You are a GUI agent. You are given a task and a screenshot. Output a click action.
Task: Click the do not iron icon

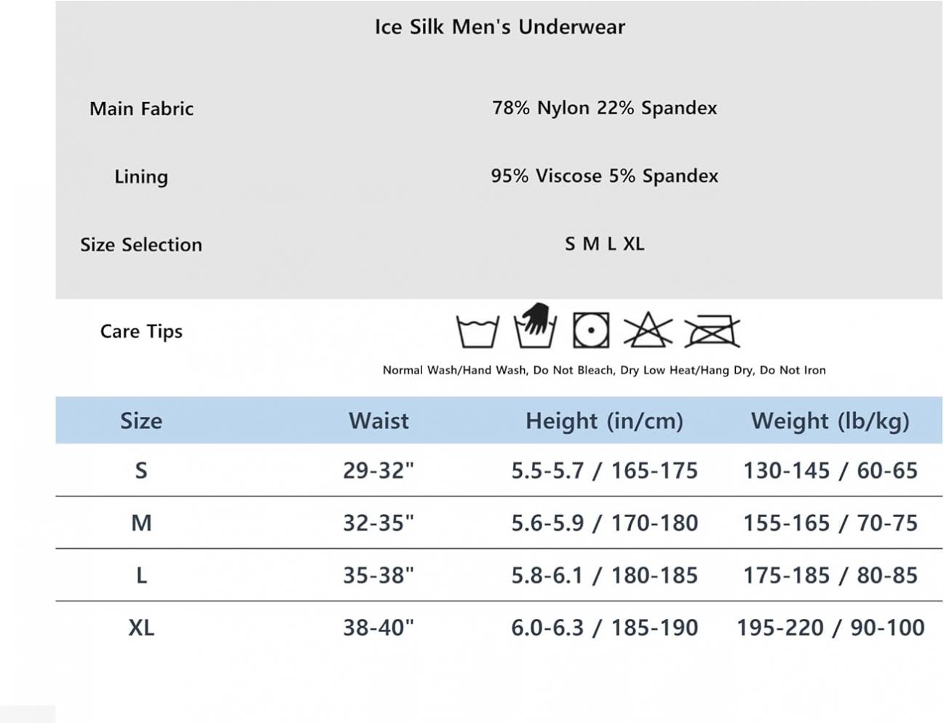pyautogui.click(x=712, y=331)
